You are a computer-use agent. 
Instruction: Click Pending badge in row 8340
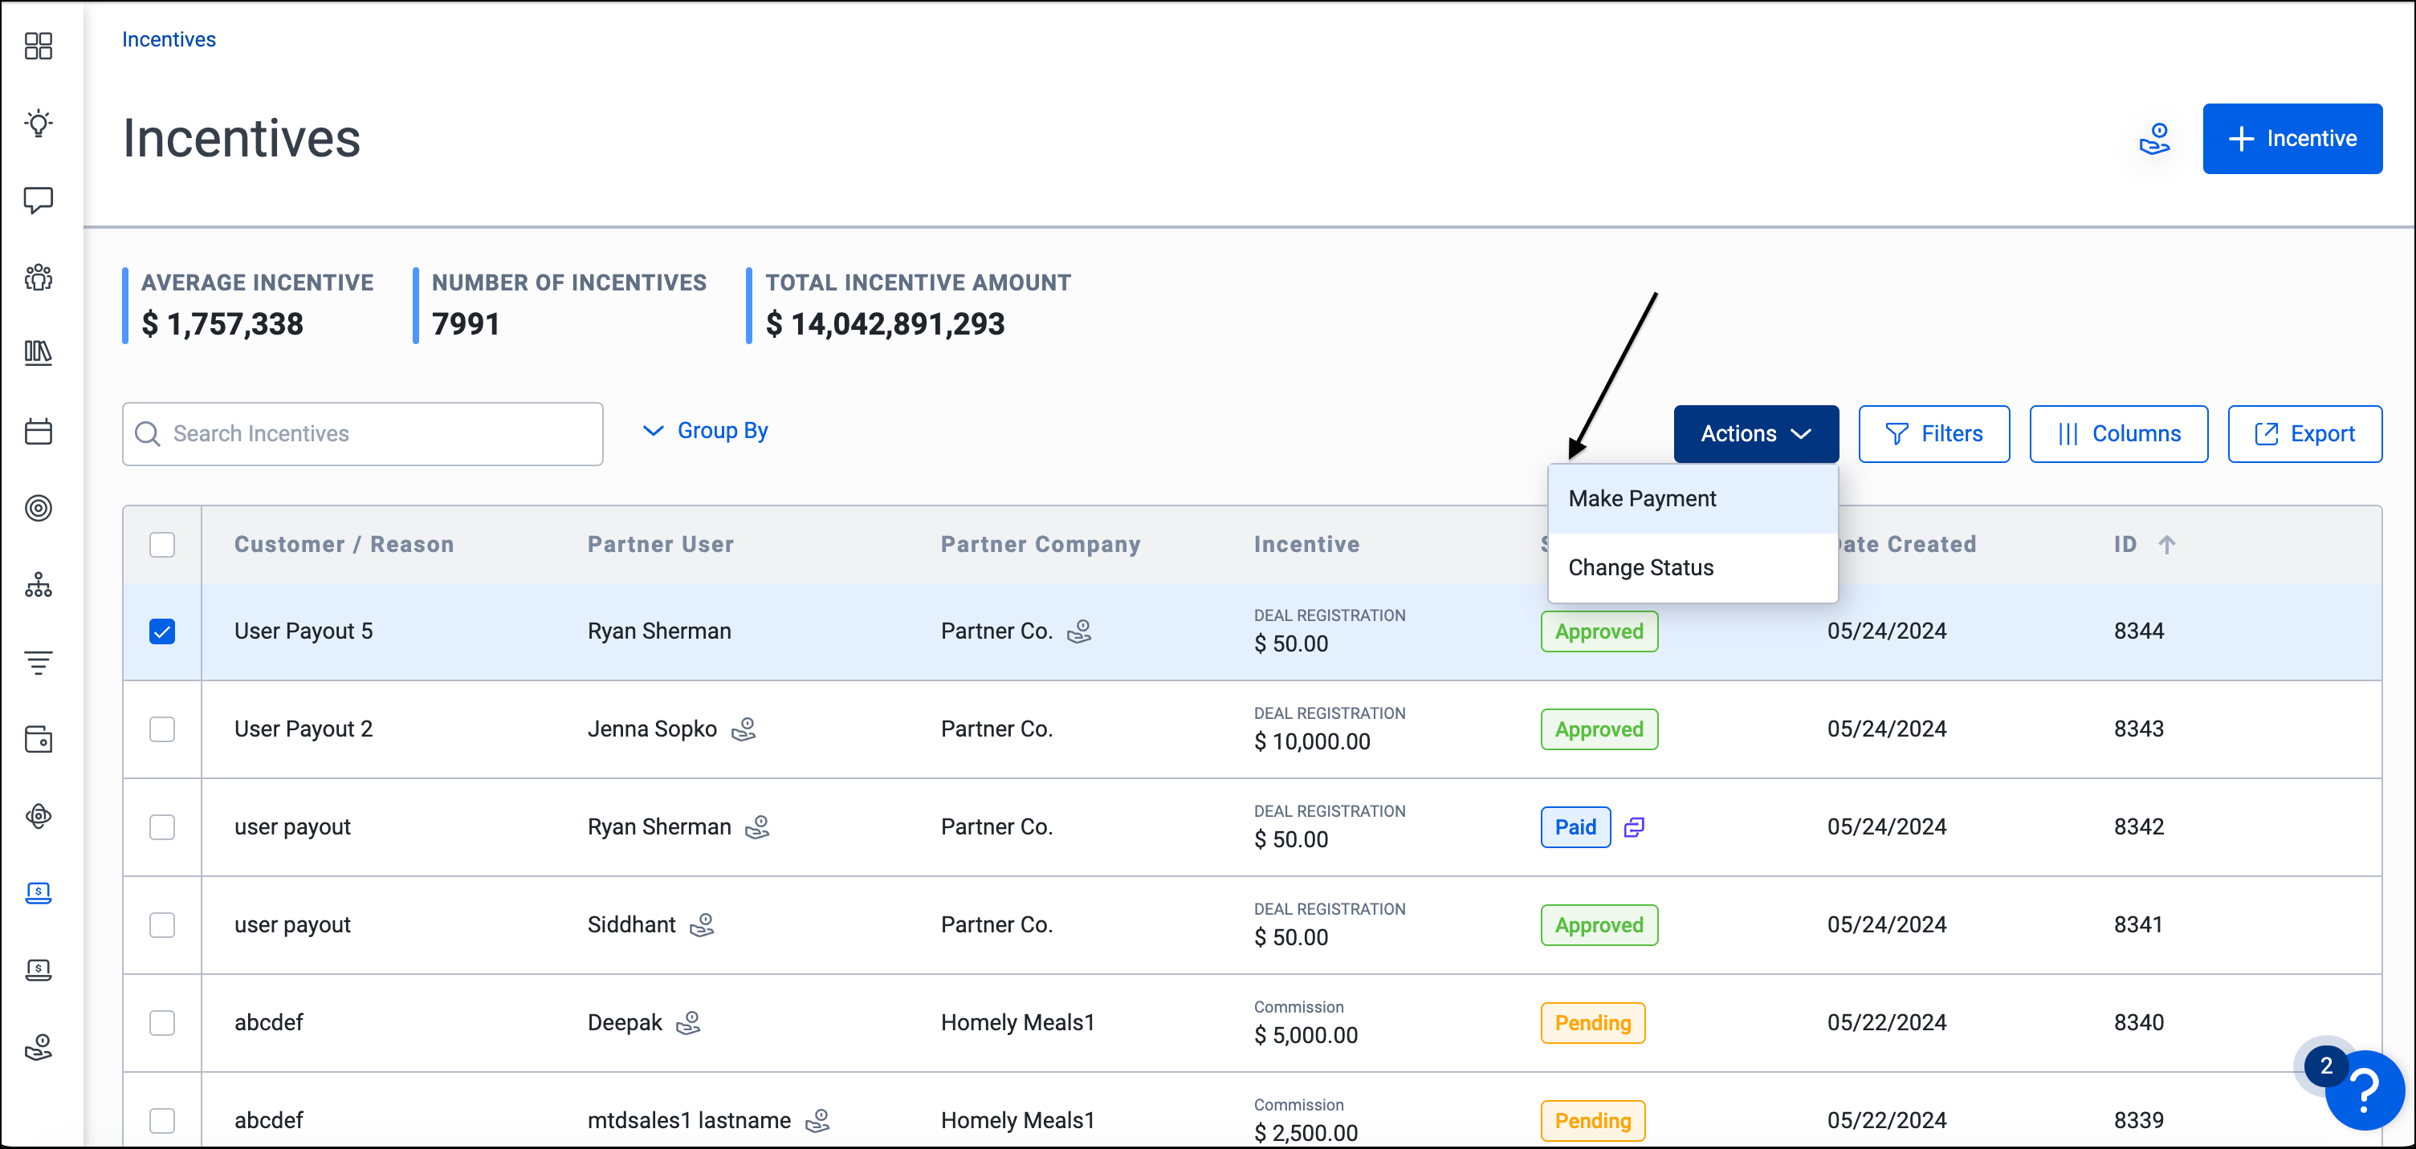click(1592, 1022)
